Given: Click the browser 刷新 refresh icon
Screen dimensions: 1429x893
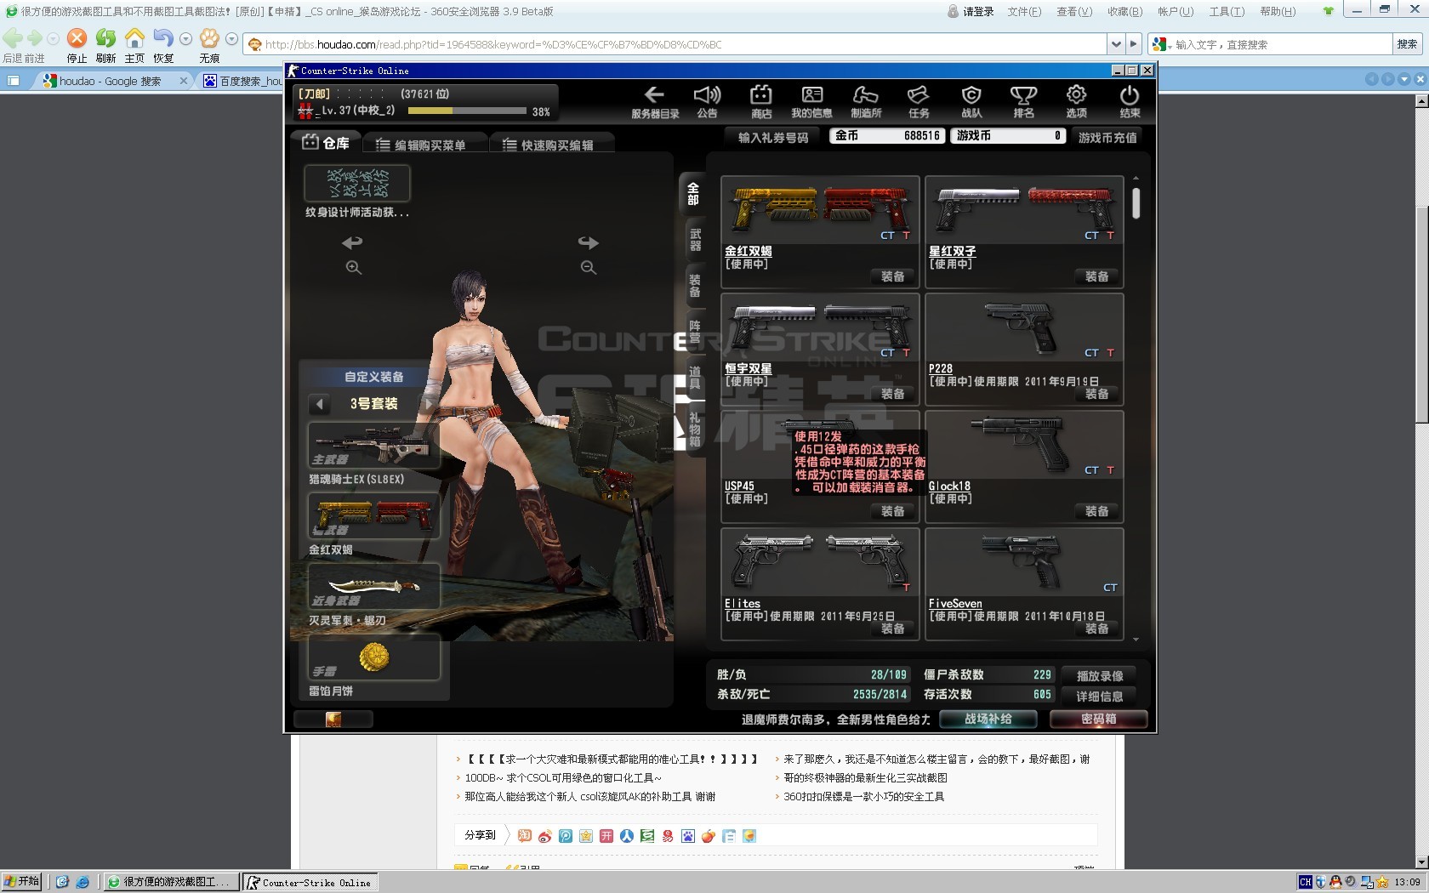Looking at the screenshot, I should pos(105,38).
